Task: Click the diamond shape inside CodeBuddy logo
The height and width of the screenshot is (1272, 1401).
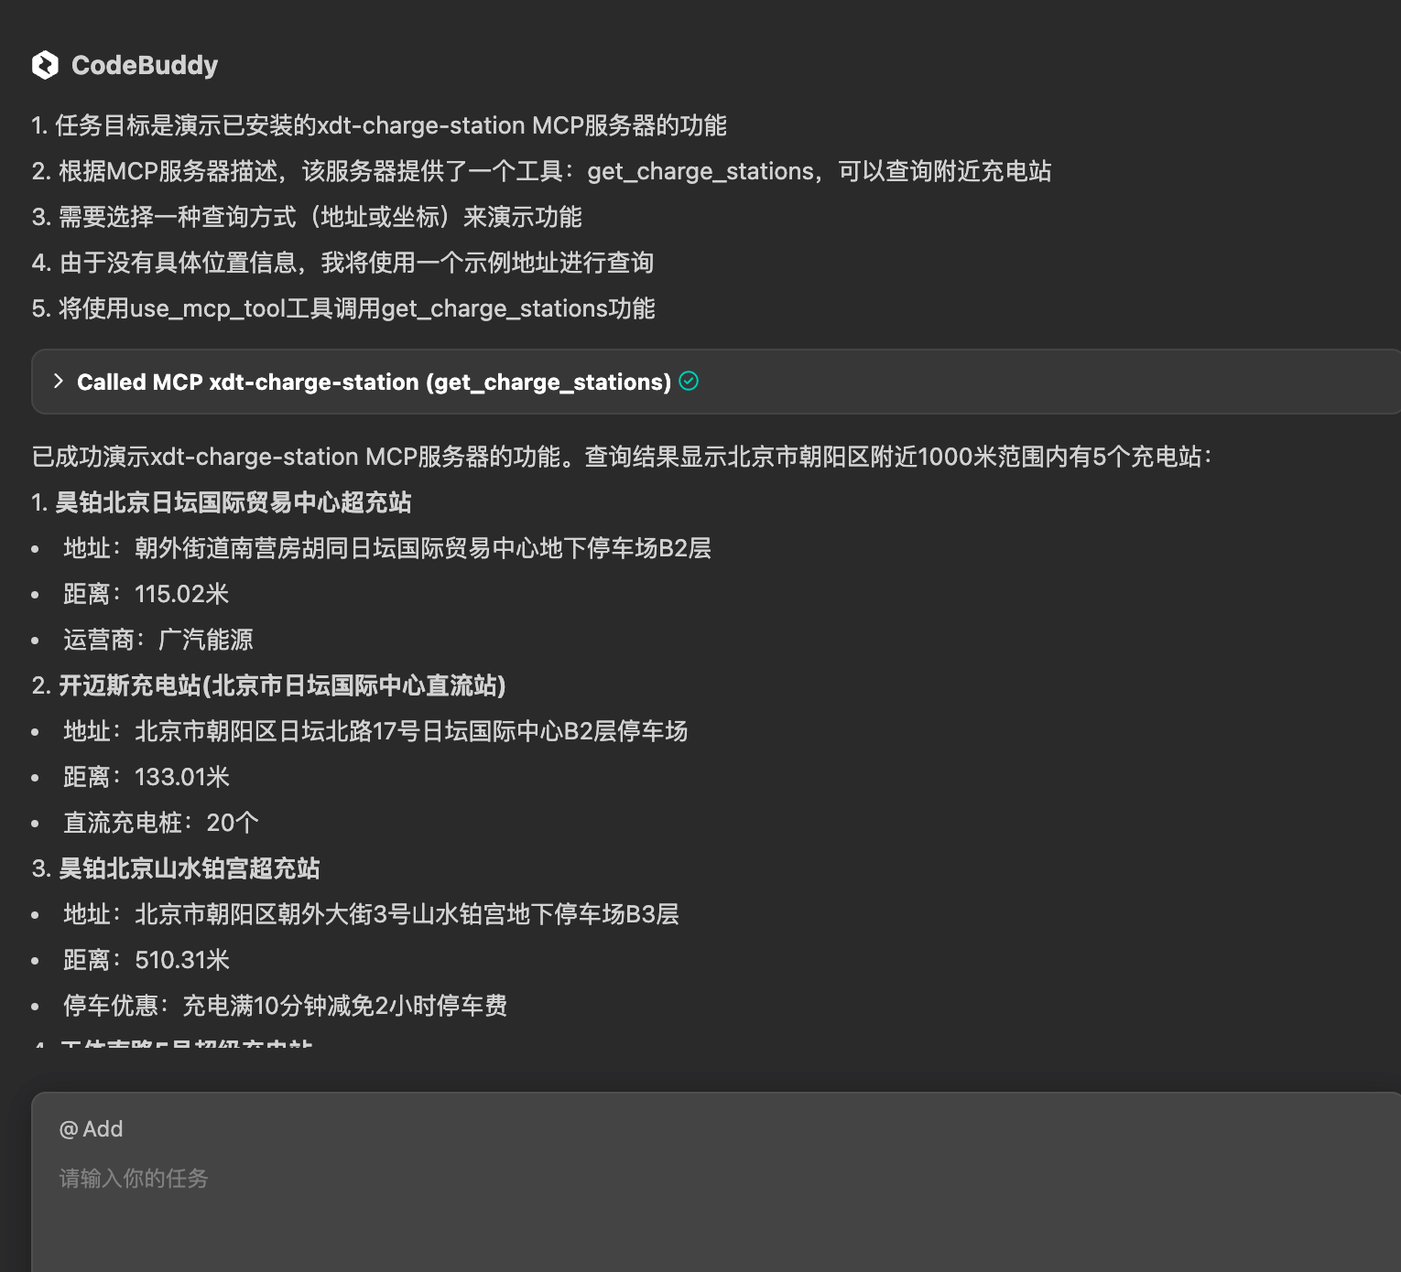Action: point(46,65)
